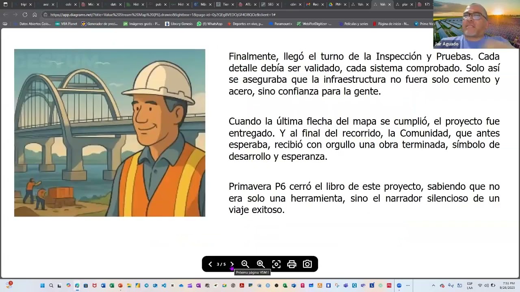Open the tab list button at top left
This screenshot has height=292, width=520.
coord(5,4)
